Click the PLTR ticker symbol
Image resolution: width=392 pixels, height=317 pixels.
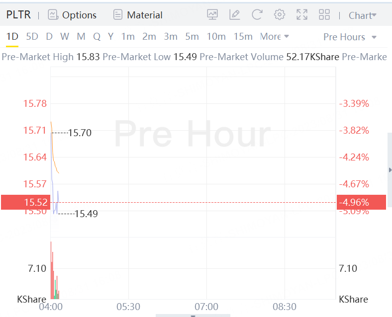point(18,15)
